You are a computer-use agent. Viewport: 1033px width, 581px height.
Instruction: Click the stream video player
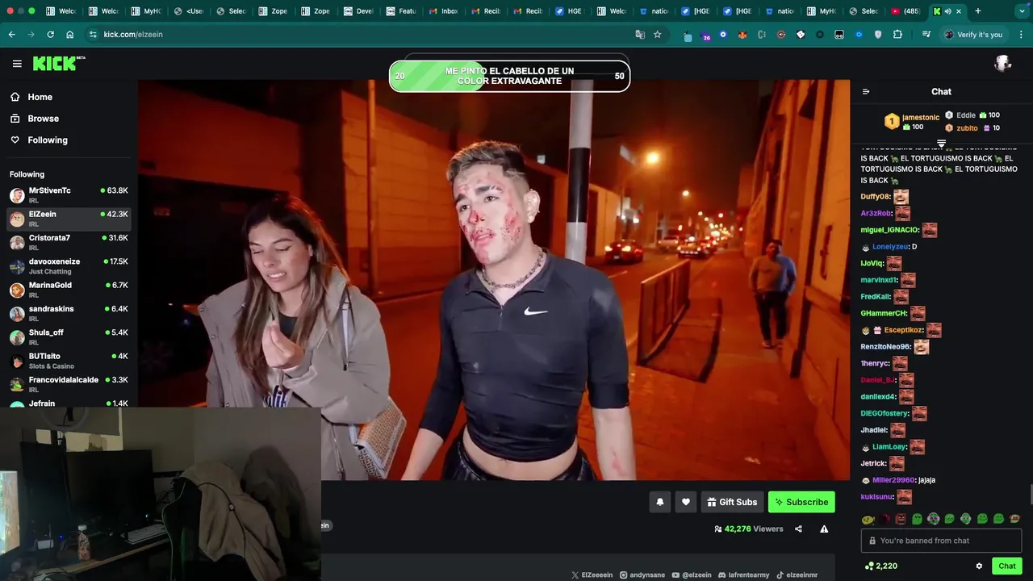(493, 279)
